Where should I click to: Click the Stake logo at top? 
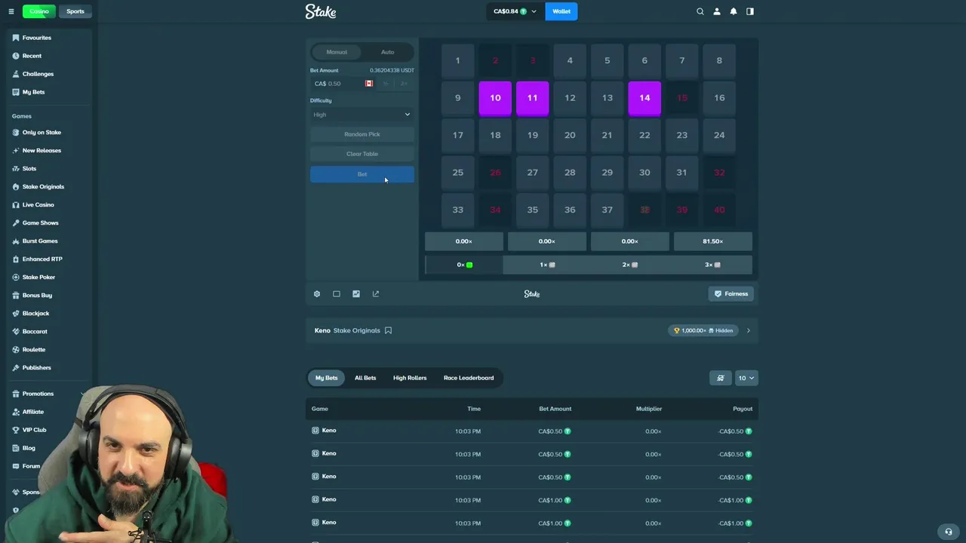click(x=321, y=11)
